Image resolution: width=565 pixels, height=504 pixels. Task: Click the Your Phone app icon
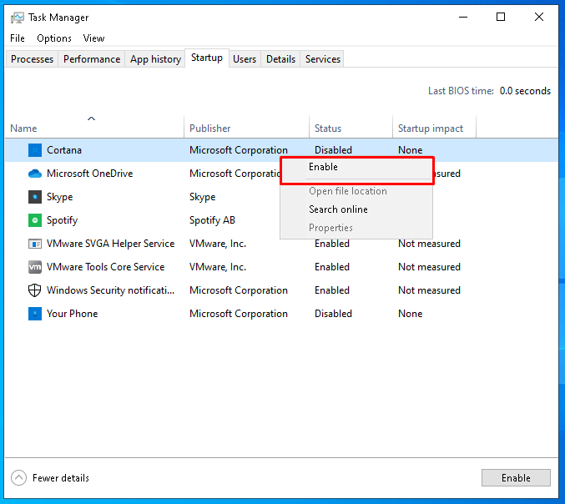coord(35,314)
